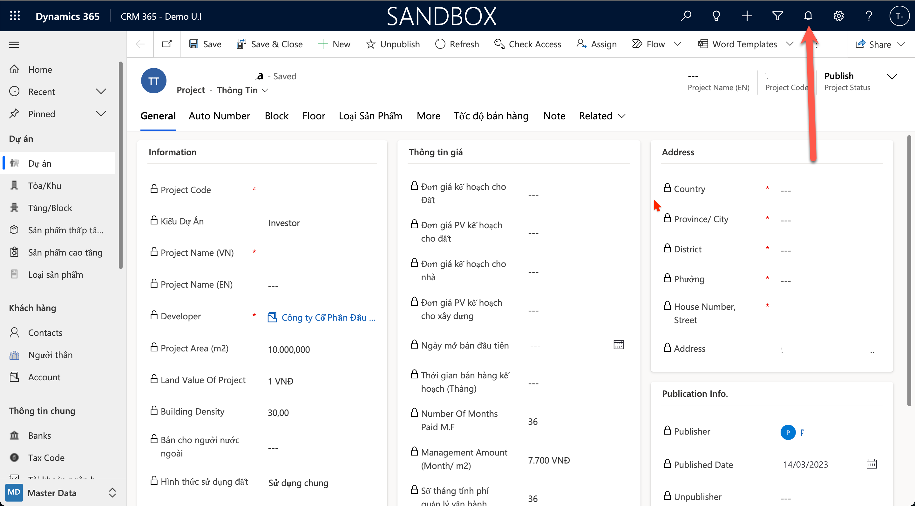Click Save in the command bar

coord(205,44)
